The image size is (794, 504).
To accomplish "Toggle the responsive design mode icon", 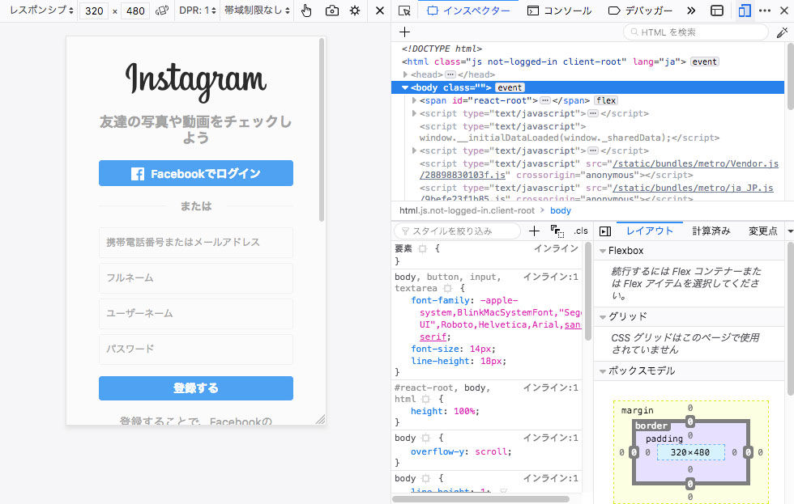I will pos(745,11).
